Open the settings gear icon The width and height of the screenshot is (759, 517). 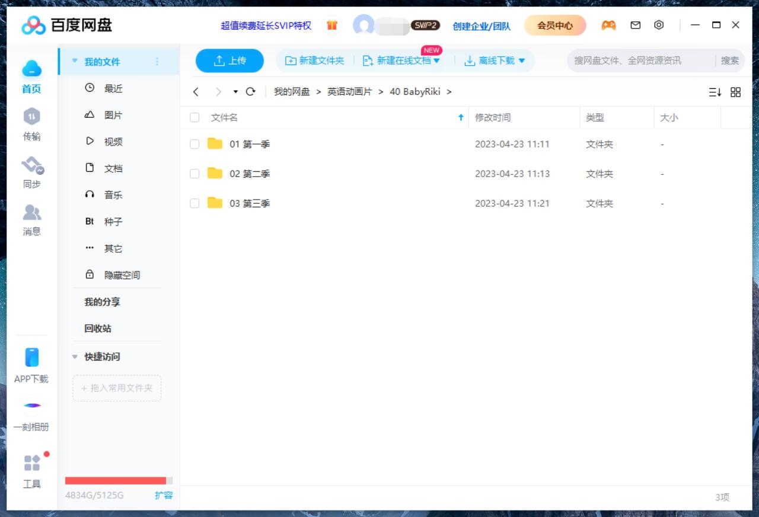(x=658, y=25)
